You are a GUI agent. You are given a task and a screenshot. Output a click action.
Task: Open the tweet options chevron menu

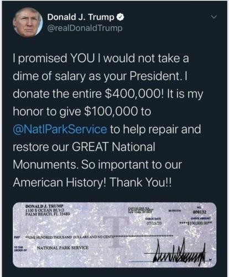pos(214,17)
